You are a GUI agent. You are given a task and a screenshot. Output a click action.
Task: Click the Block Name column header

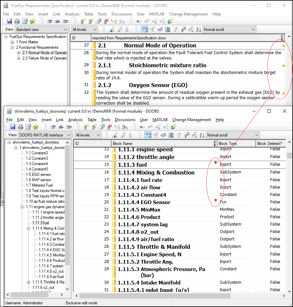coord(164,144)
